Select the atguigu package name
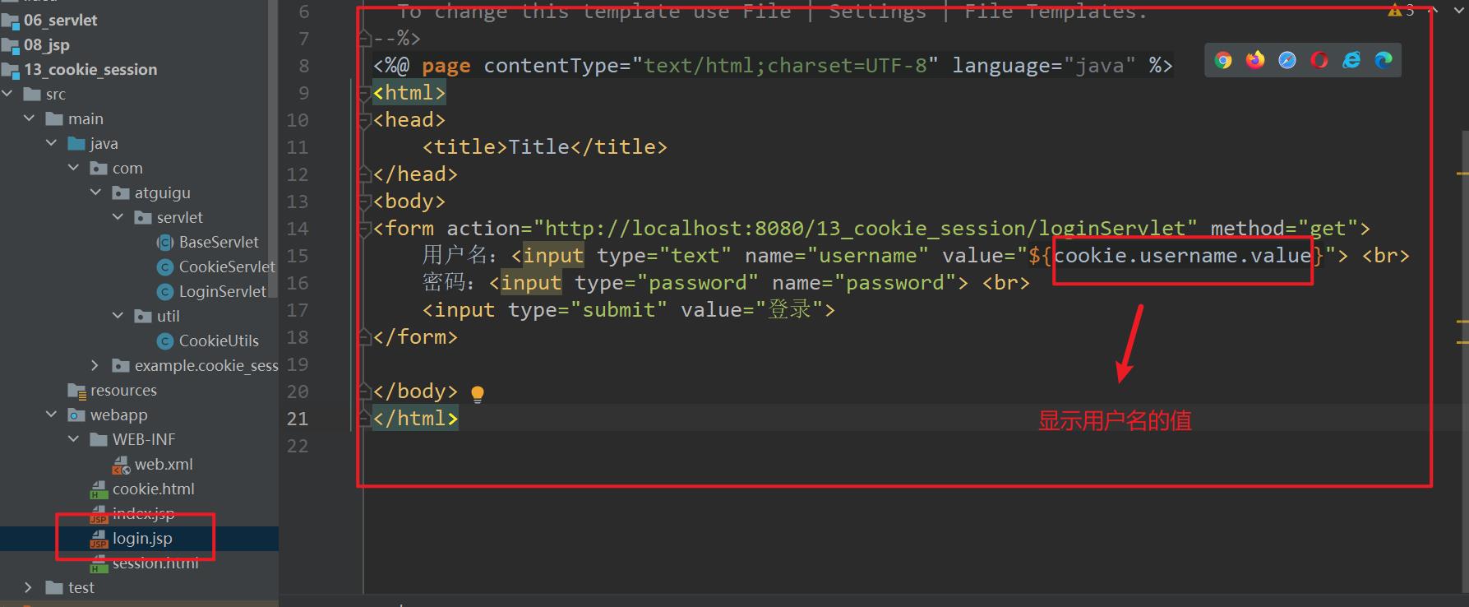The image size is (1469, 607). pyautogui.click(x=163, y=193)
